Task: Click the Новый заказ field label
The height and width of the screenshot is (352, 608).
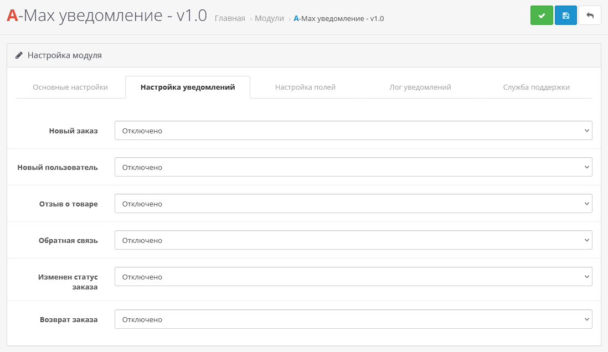Action: (x=73, y=131)
